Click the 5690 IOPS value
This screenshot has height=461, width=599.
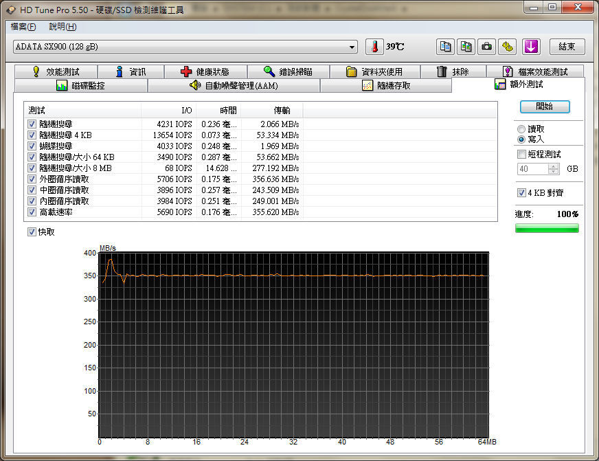174,212
